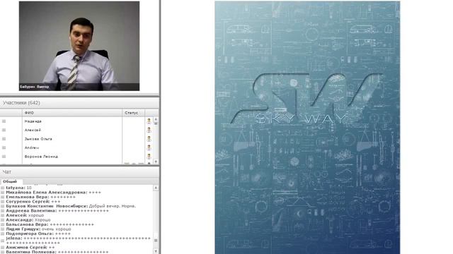453x254 pixels.
Task: Click the gray marker beside participant Алексей
Action: click(x=4, y=130)
